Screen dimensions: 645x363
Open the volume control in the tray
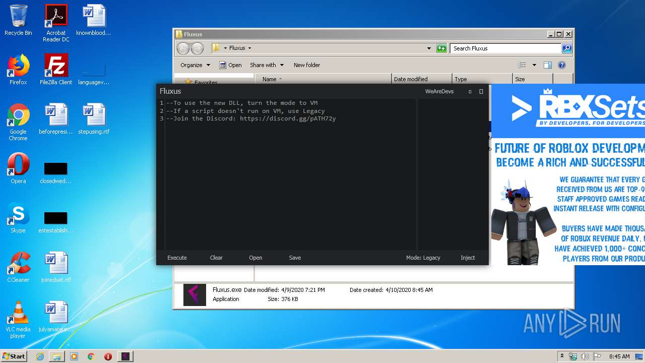point(585,356)
